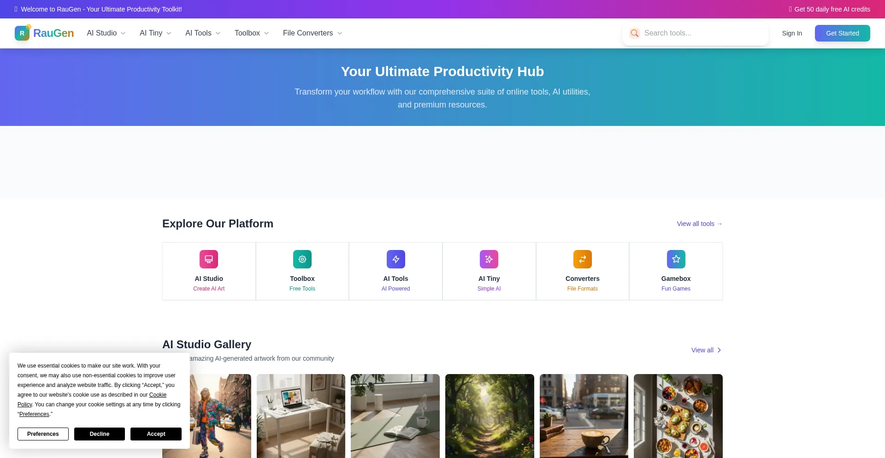
Task: Expand the AI Tiny nav dropdown
Action: point(155,33)
